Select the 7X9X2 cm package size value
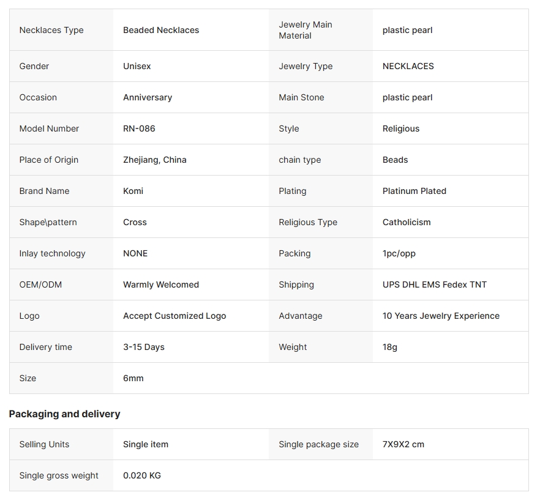Screen dimensions: 540x495 (x=403, y=444)
